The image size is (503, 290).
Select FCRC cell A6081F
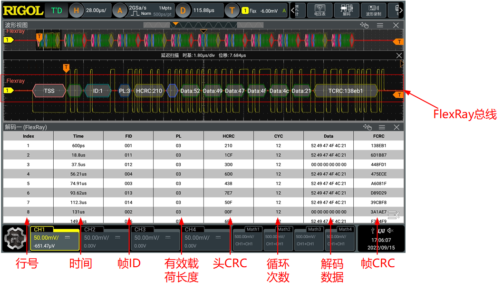pos(378,183)
